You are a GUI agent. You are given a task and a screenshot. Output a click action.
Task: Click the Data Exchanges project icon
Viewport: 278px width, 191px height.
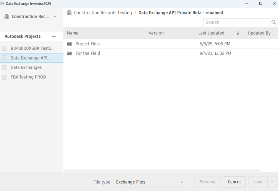point(5,67)
